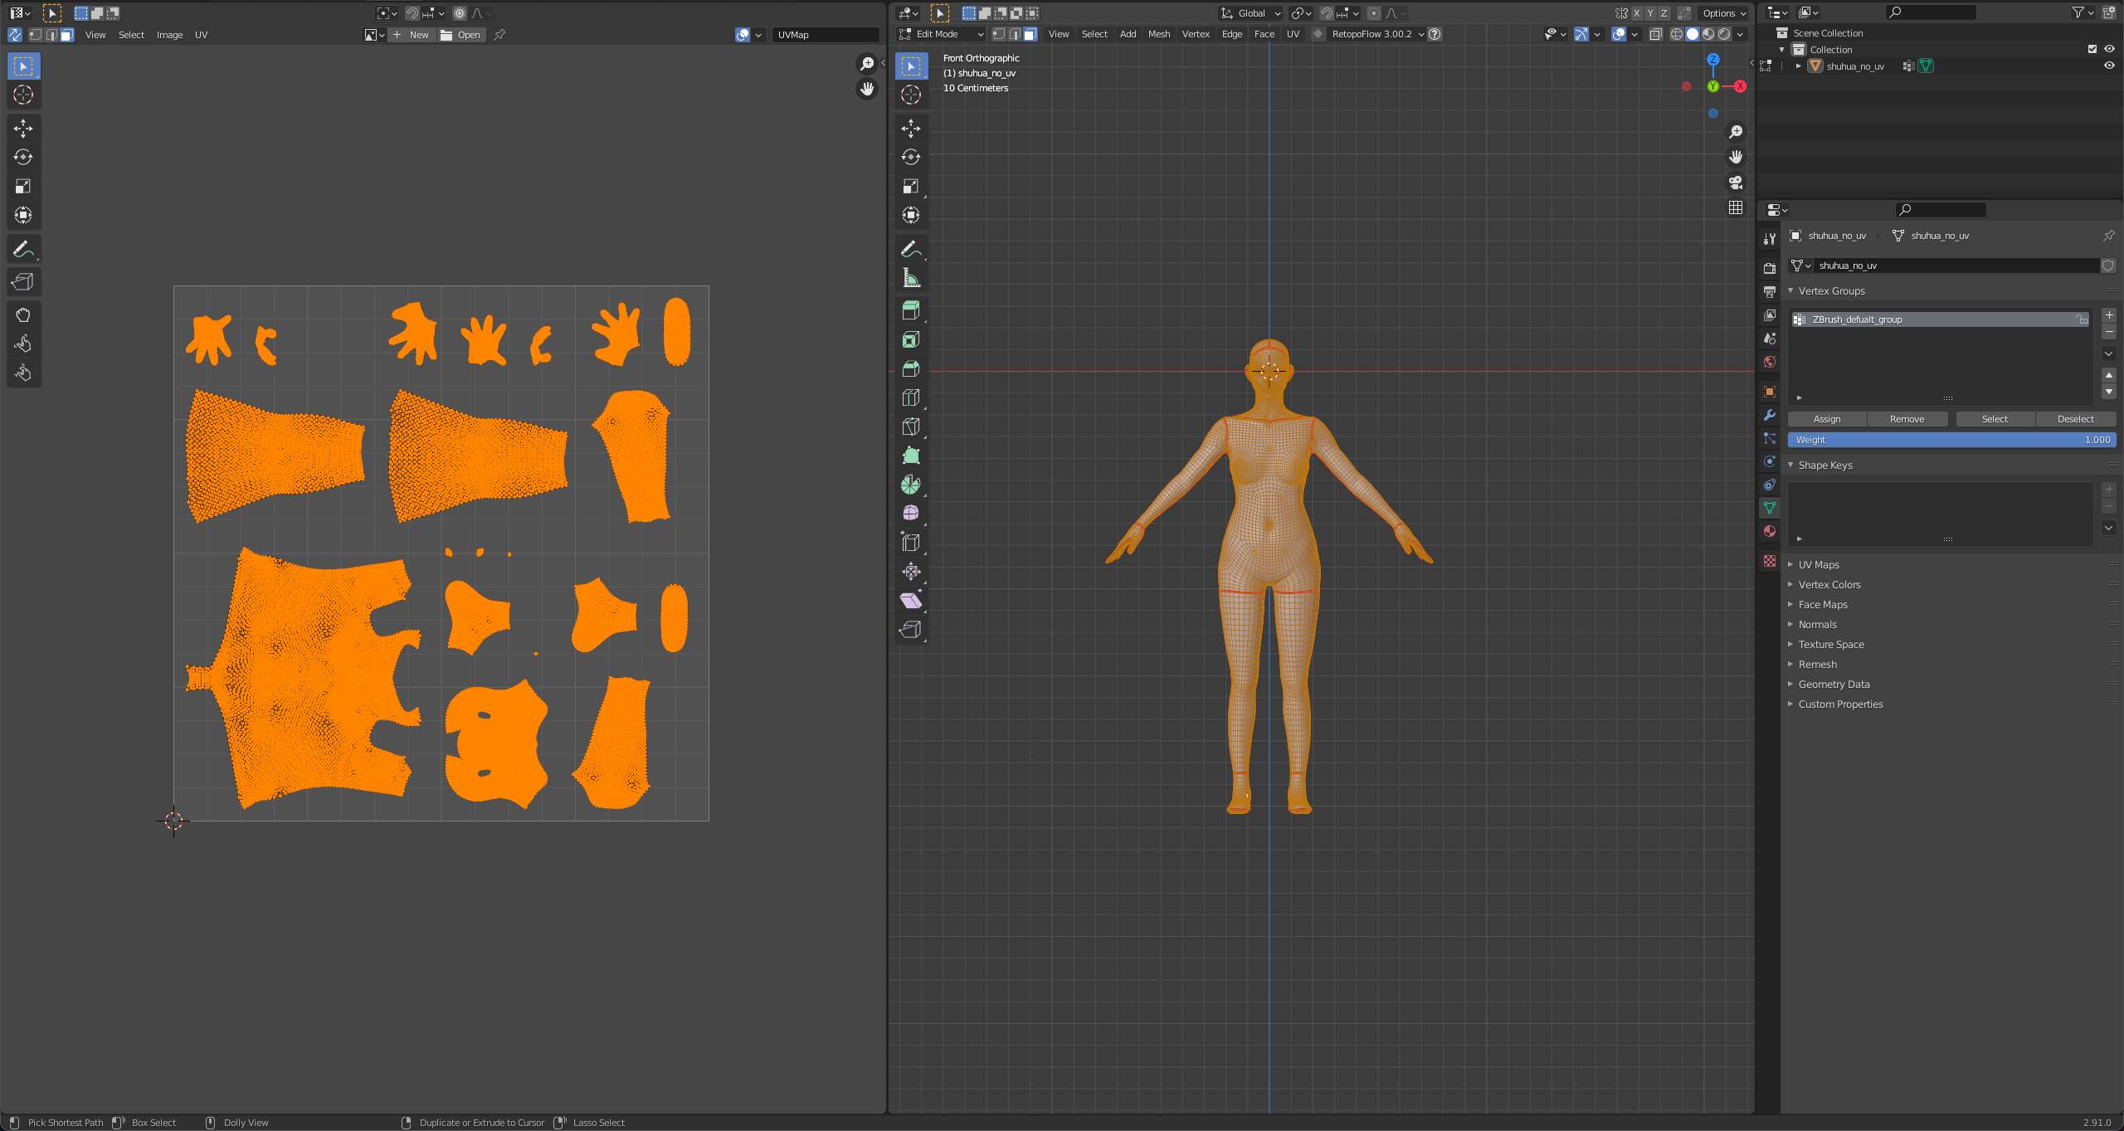Adjust the Weight slider
The image size is (2124, 1131).
[x=1951, y=440]
